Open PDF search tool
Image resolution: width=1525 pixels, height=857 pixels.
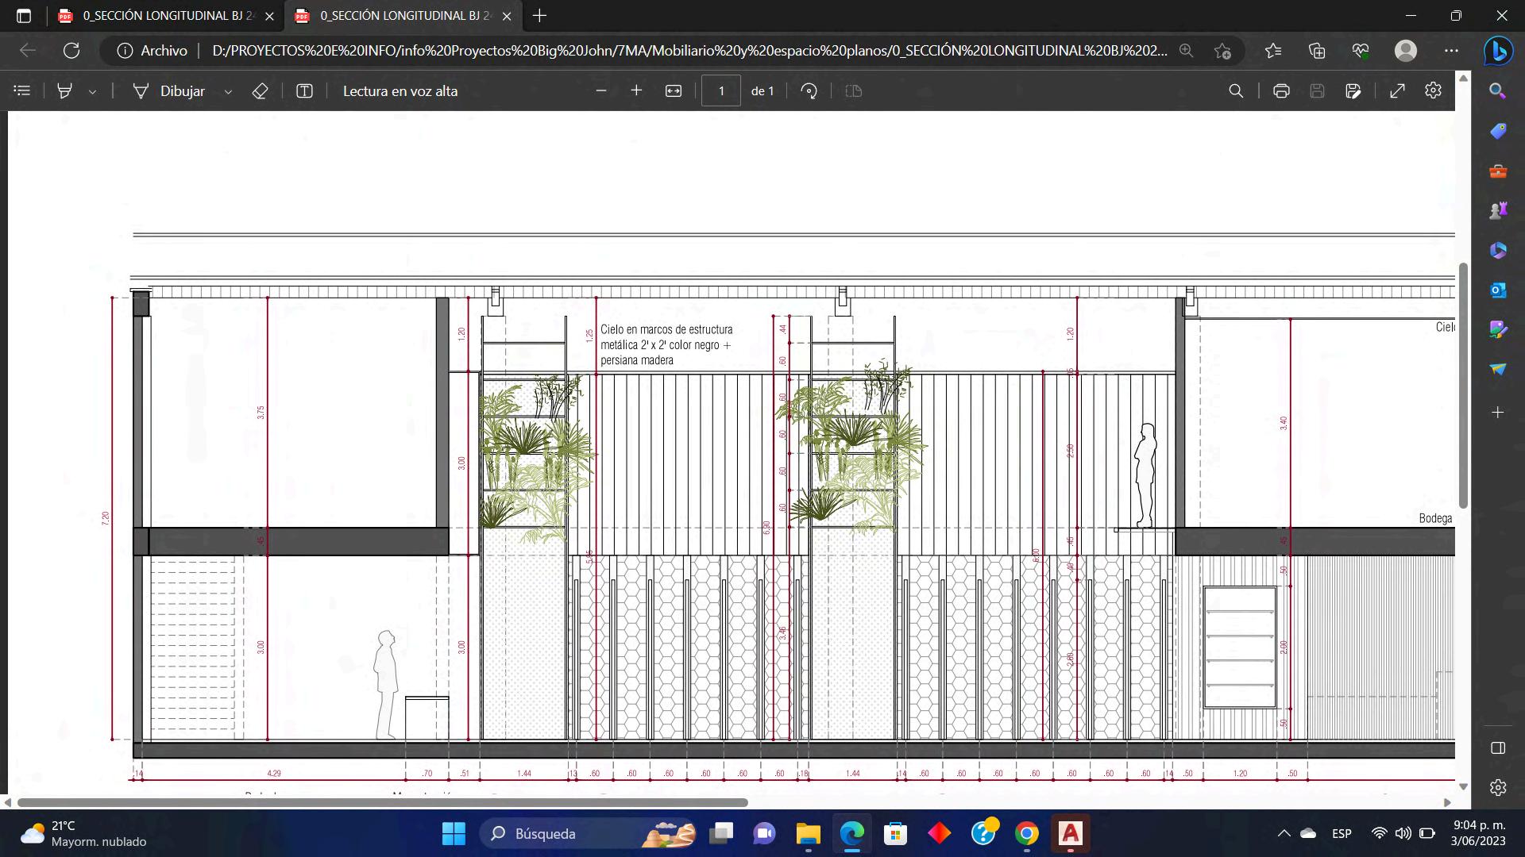(x=1236, y=91)
